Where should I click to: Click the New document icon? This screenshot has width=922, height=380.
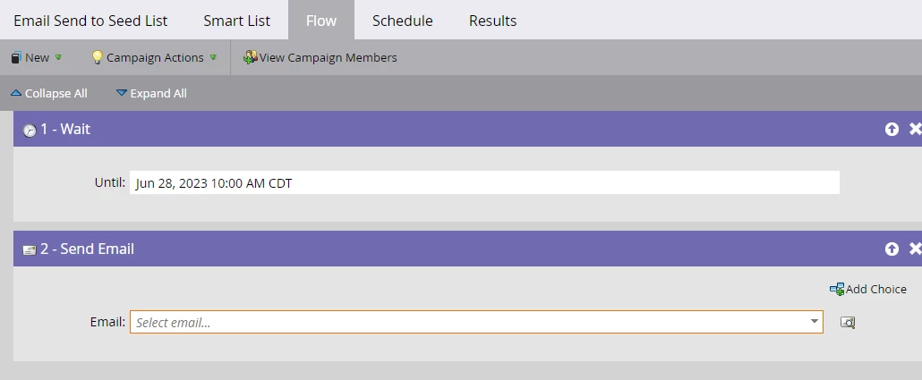(16, 57)
